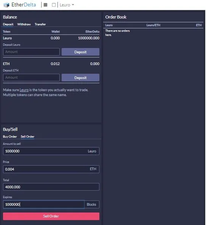Click the Amount to sell field

point(51,151)
